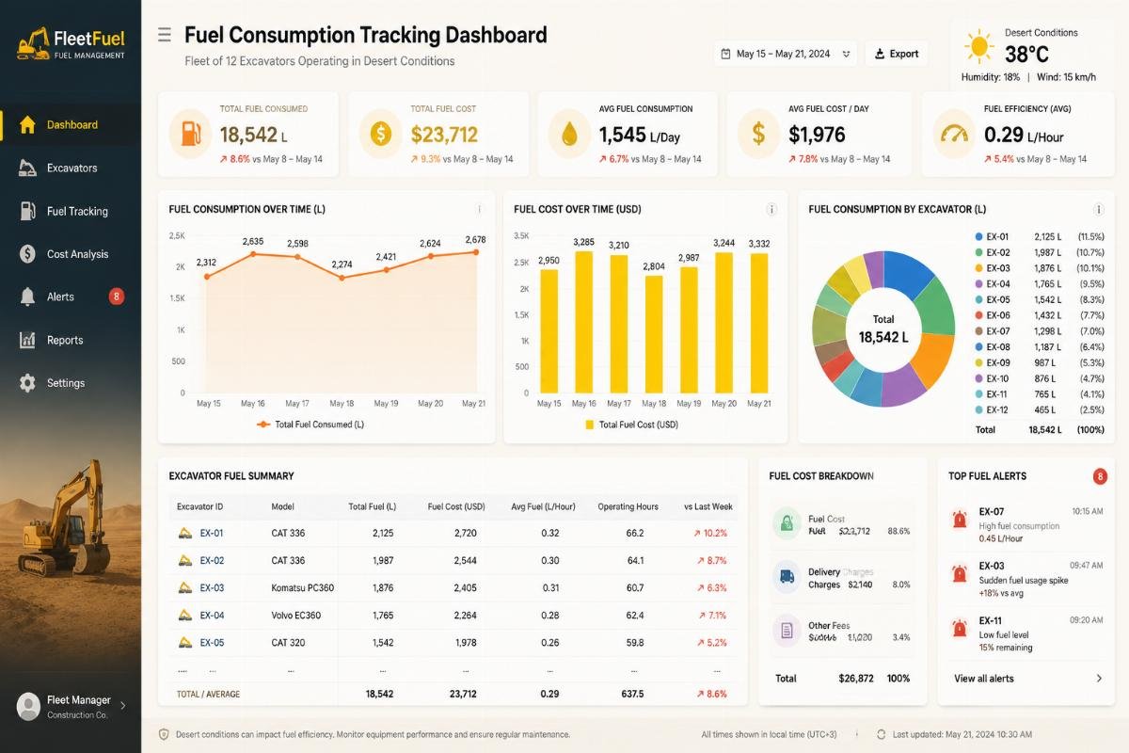
Task: Open the Settings menu item
Action: pyautogui.click(x=71, y=383)
